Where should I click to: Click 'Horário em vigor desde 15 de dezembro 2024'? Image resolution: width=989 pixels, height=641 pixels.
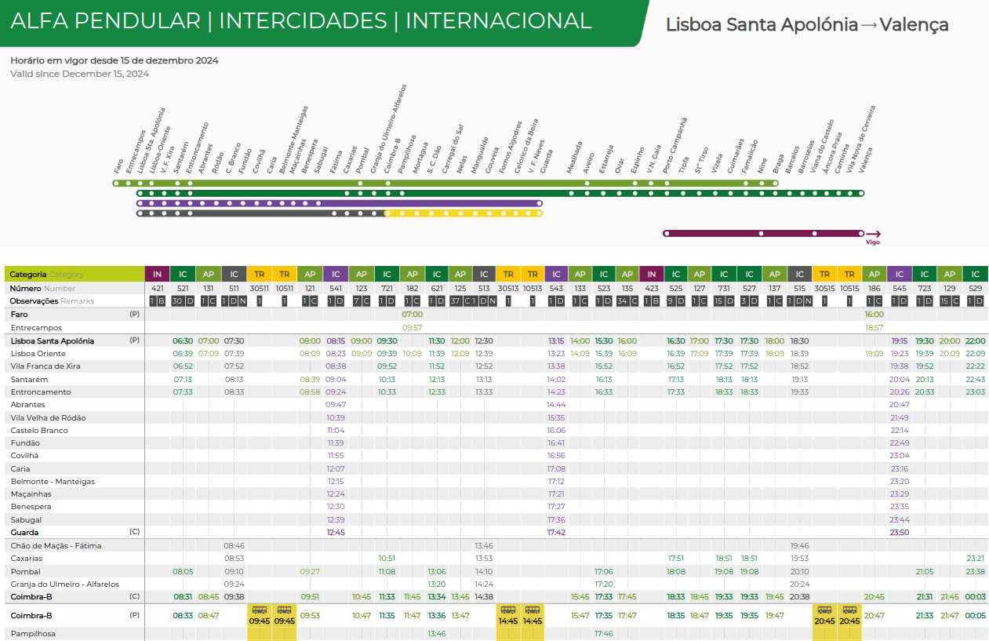115,60
